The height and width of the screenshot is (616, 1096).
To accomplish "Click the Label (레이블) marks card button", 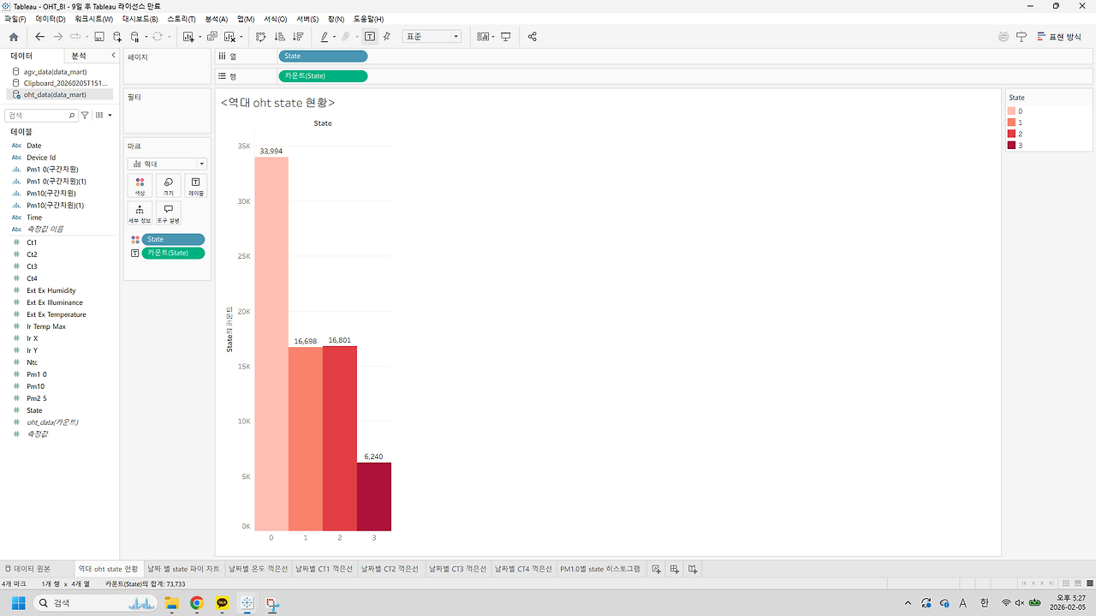I will coord(195,186).
